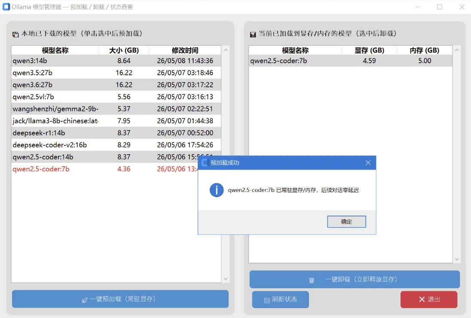Select the qwen3.6:27b model row

click(x=116, y=85)
